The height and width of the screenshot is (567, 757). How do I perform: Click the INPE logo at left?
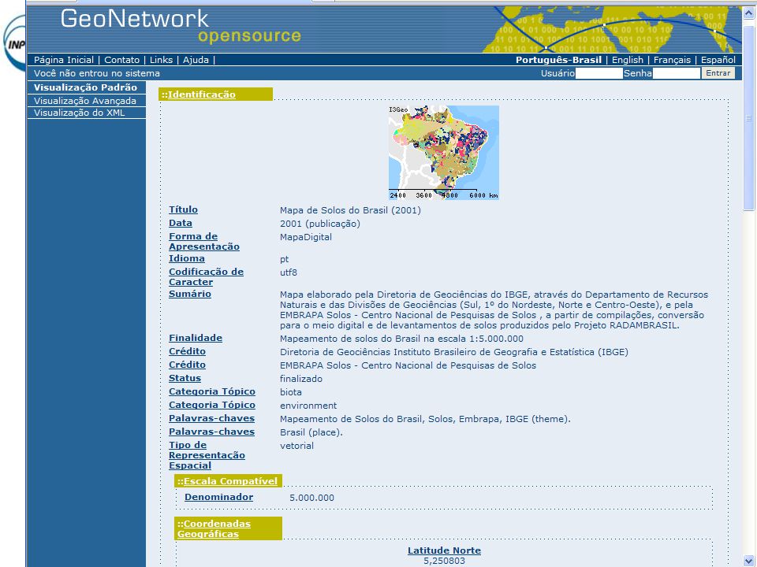pos(14,44)
